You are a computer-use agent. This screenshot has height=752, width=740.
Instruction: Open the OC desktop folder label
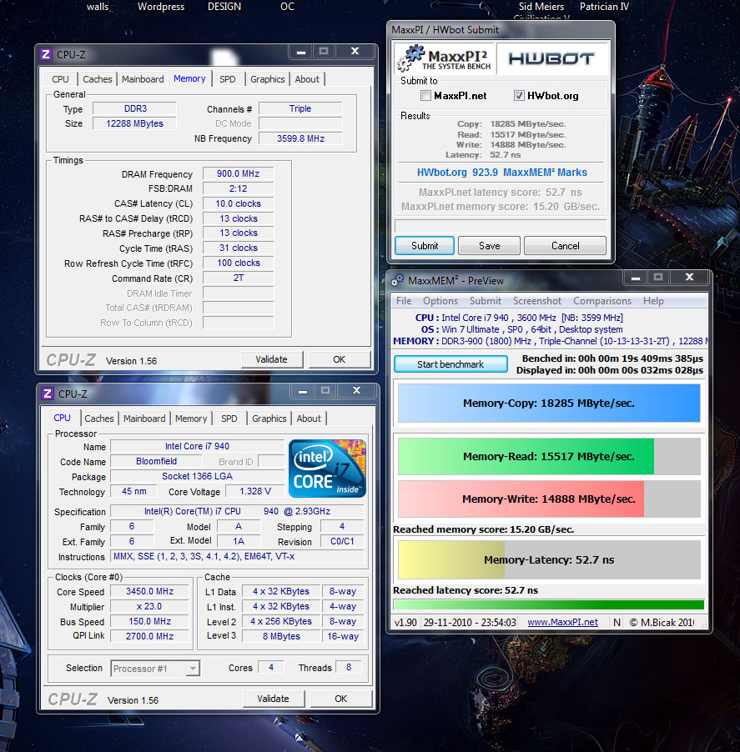click(x=287, y=7)
